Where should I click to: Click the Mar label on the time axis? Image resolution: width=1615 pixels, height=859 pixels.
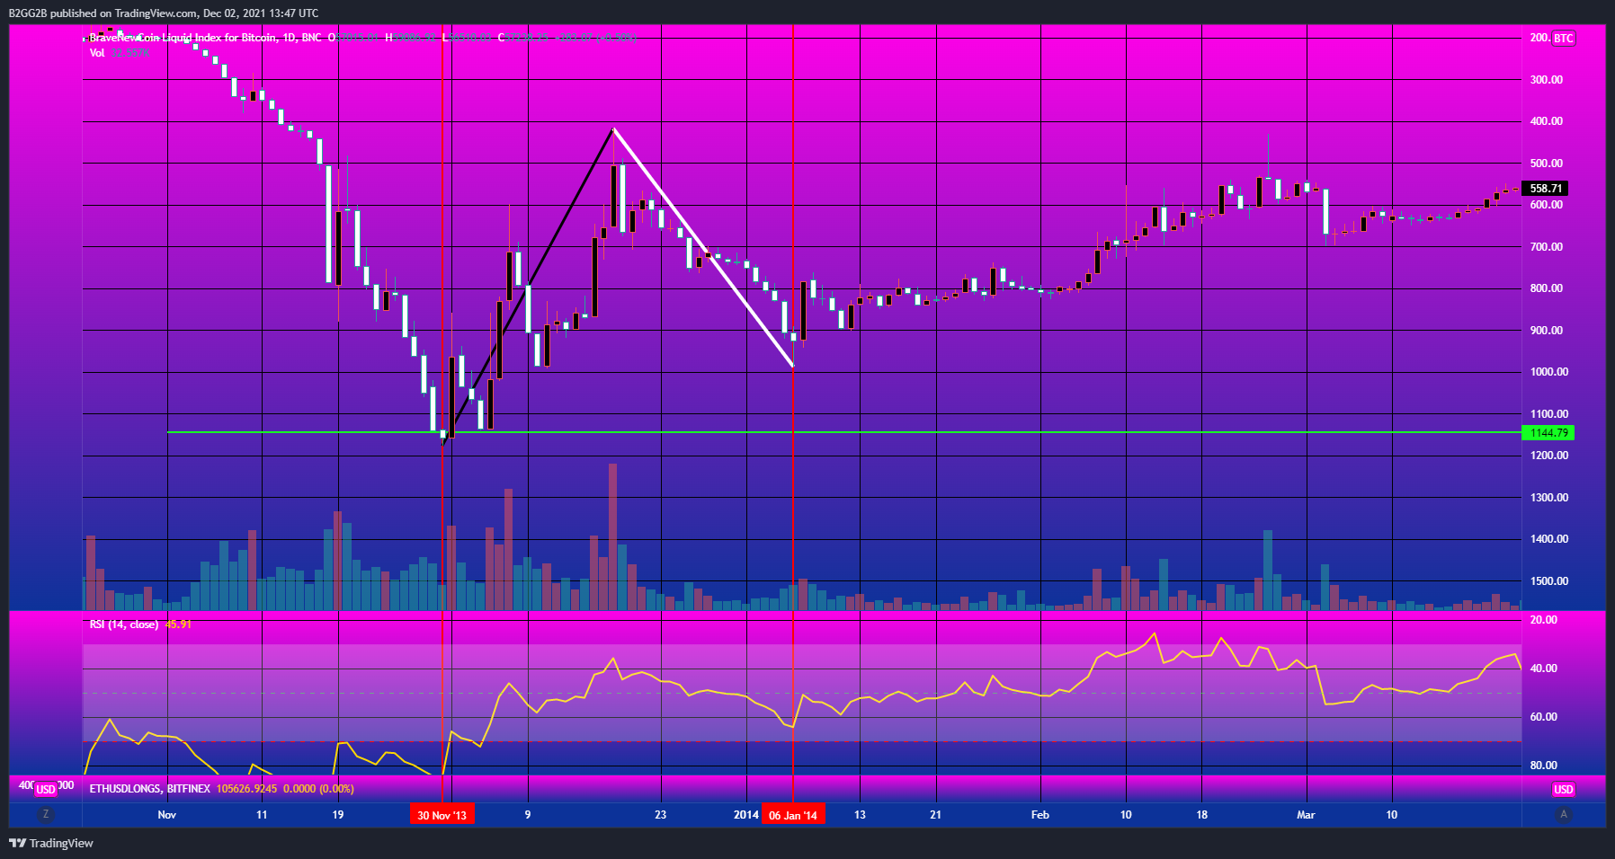[x=1306, y=815]
